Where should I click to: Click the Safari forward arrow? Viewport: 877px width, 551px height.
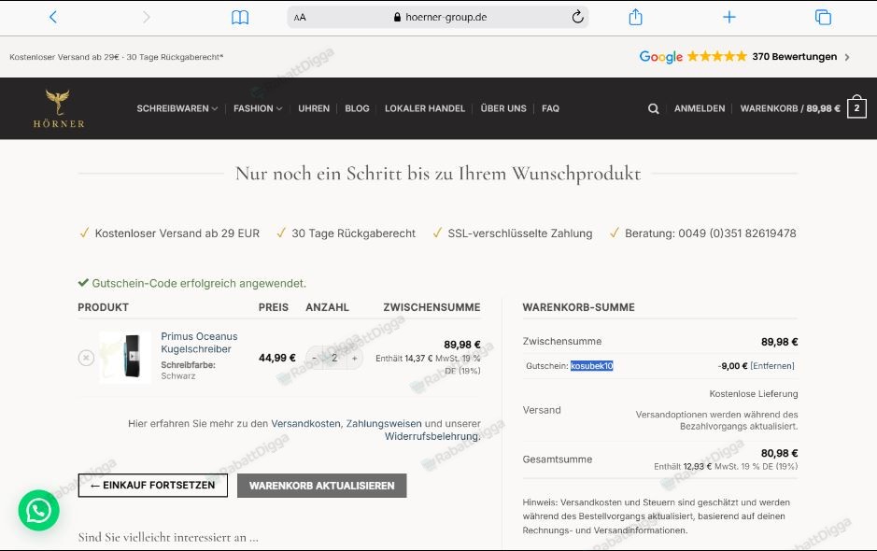146,17
